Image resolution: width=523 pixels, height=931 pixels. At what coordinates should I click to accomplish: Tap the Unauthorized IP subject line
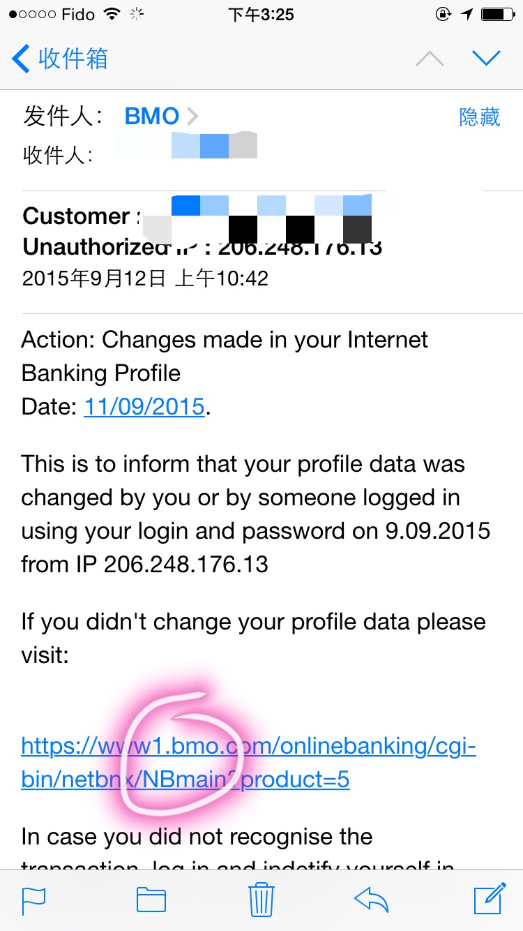(x=202, y=247)
